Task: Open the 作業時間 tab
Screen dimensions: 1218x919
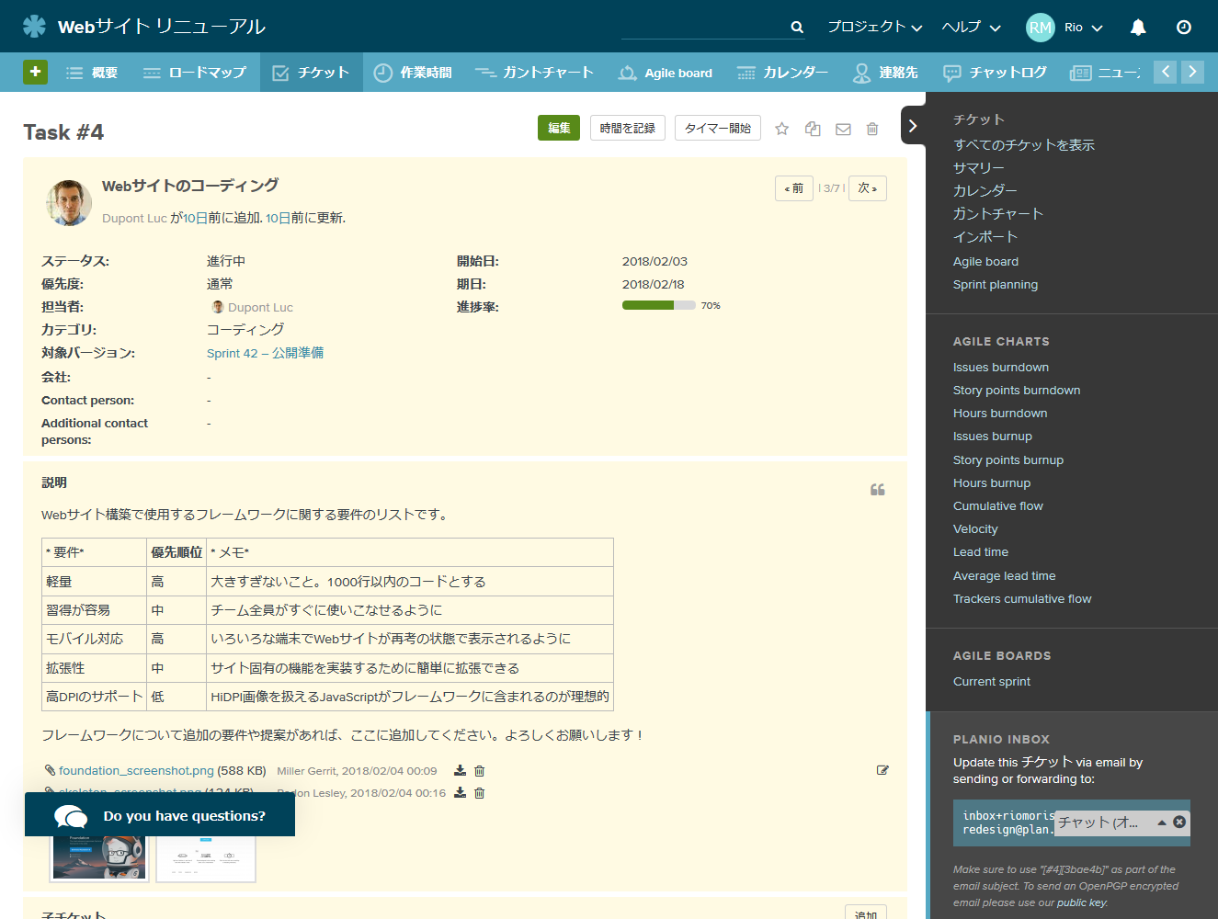Action: coord(414,73)
